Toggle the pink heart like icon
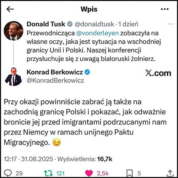178x178 pixels. (x=89, y=173)
